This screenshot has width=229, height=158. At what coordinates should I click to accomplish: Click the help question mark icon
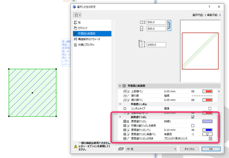click(x=209, y=7)
